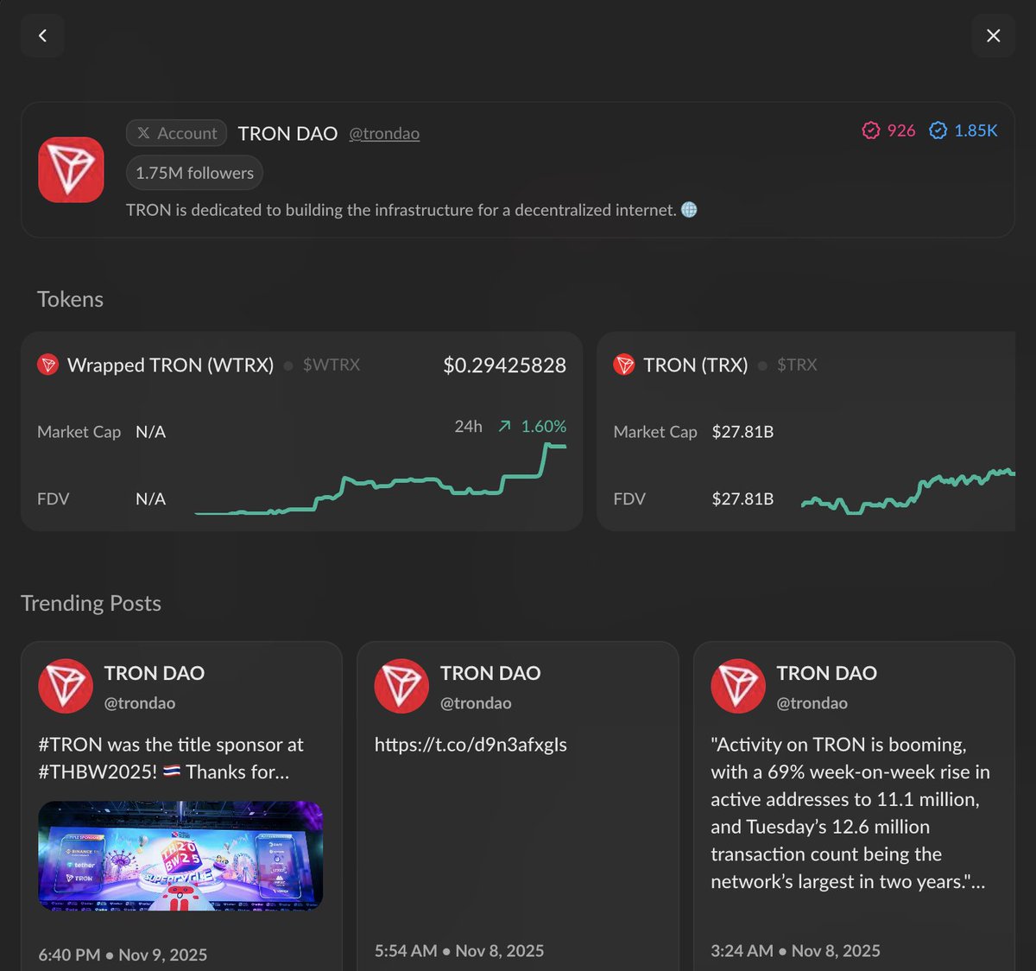Click the WTRX Market Cap N/A value
1036x971 pixels.
(x=150, y=432)
